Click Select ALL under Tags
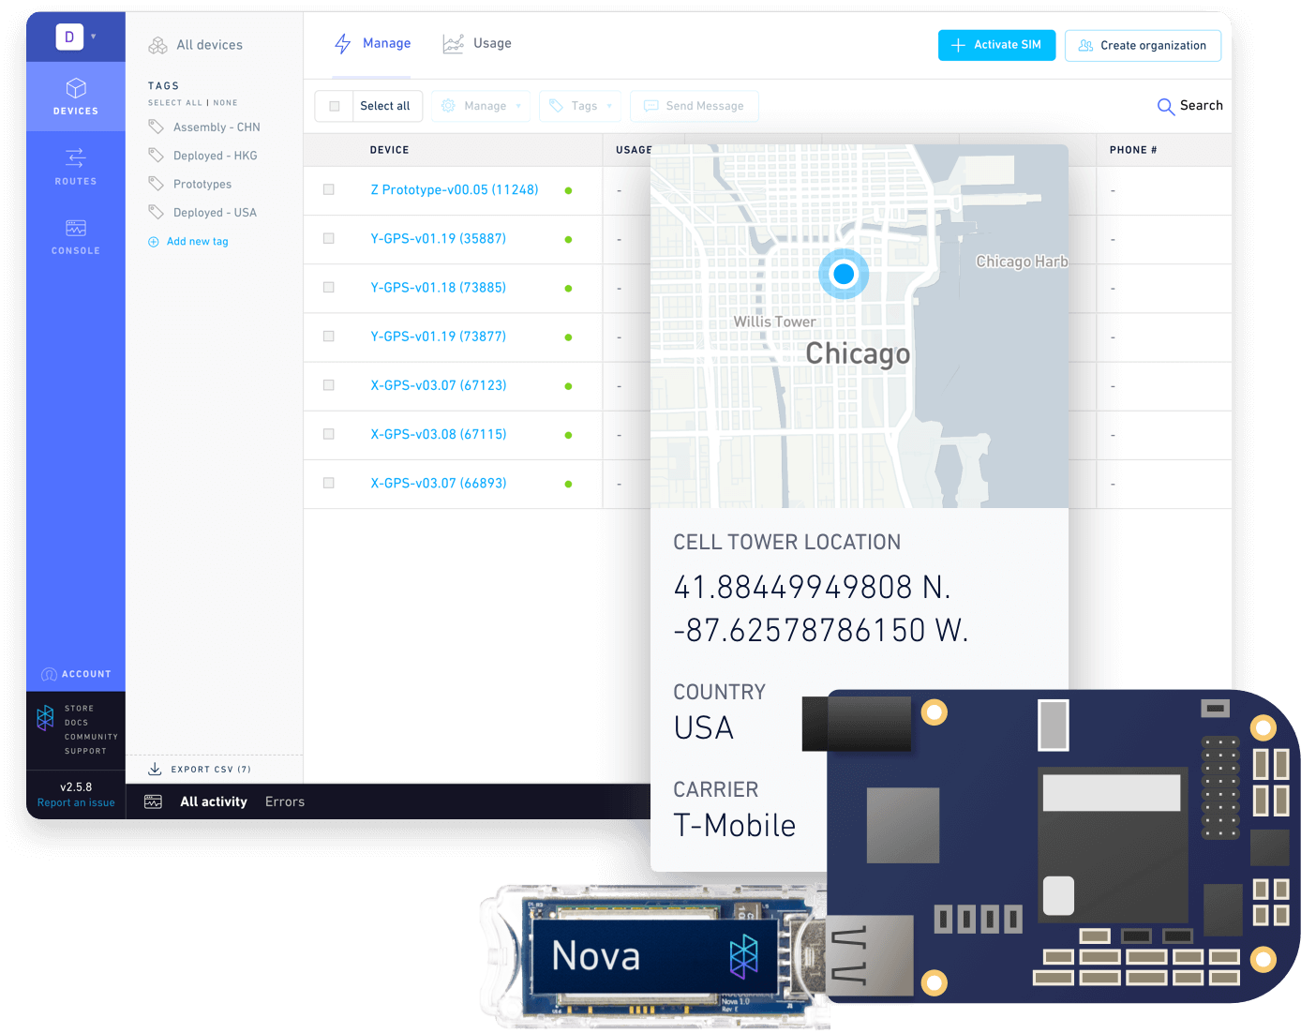The image size is (1301, 1033). coord(175,103)
